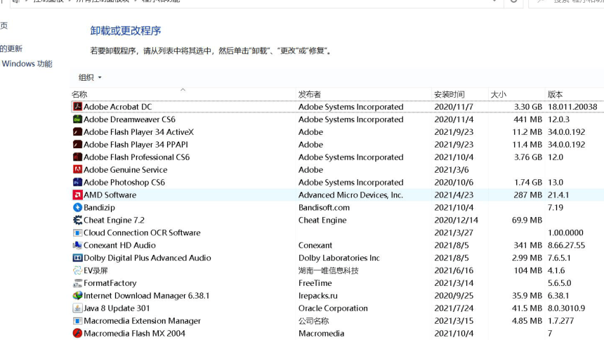
Task: Click the Cheat Engine 7.2 gear icon
Action: [x=77, y=220]
